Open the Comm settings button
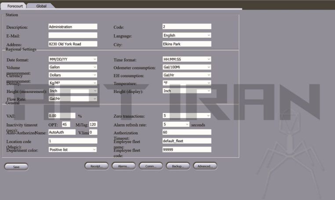Viewport: 335px width, 200px height. (x=151, y=166)
